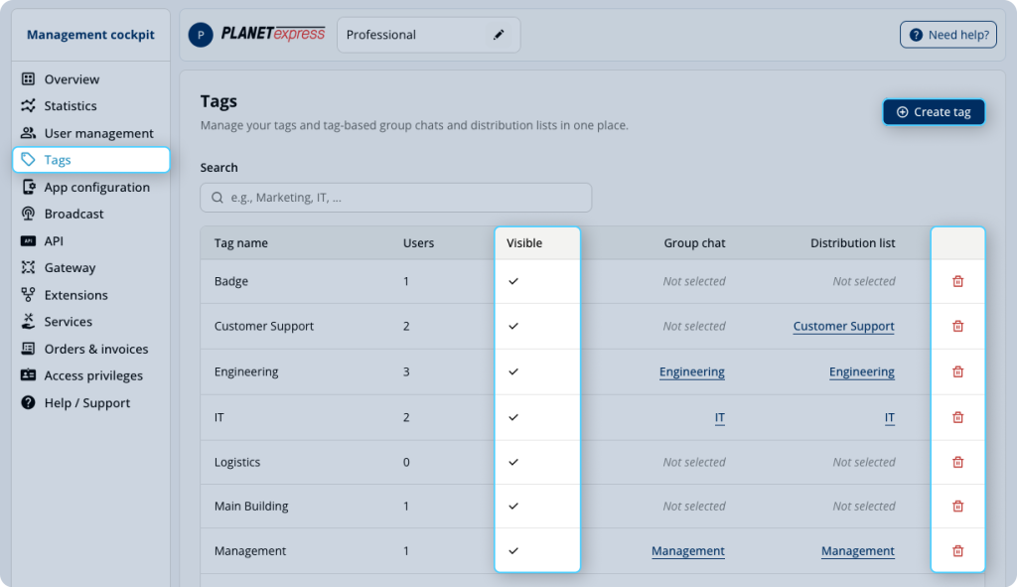Click the Users column header
This screenshot has width=1017, height=587.
click(x=418, y=243)
